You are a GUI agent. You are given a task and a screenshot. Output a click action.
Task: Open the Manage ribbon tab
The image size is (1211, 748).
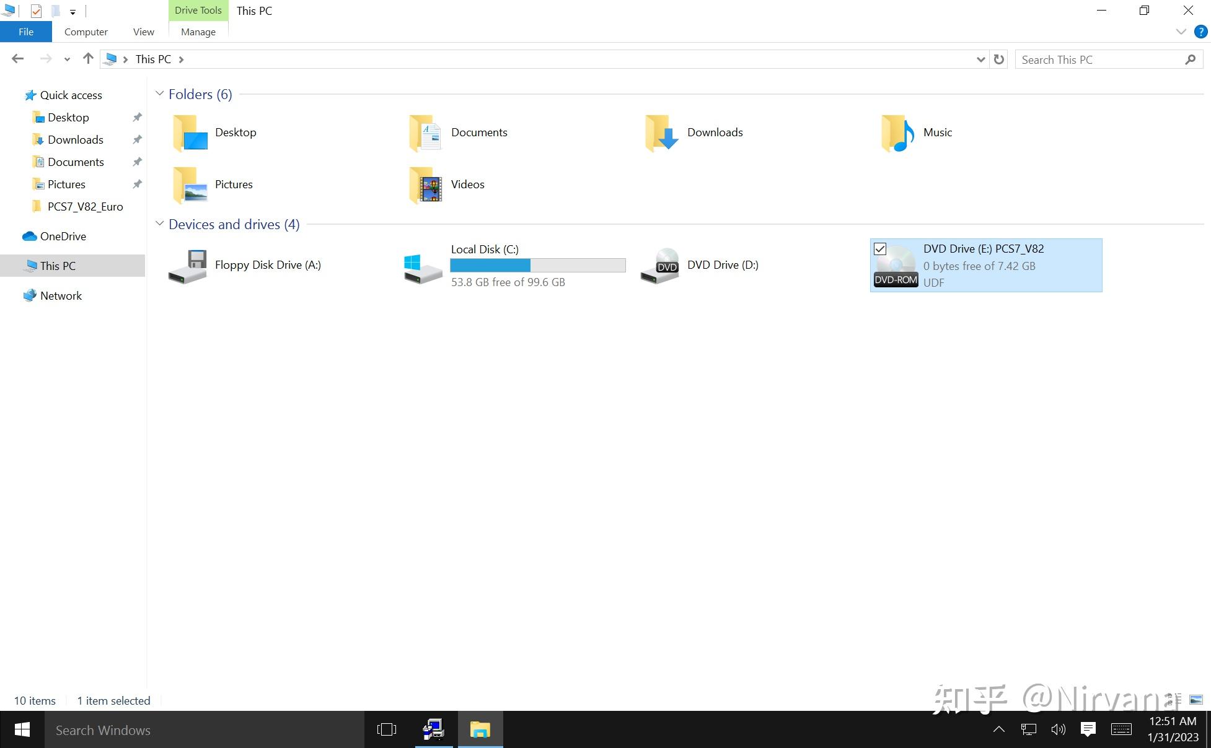(x=198, y=32)
